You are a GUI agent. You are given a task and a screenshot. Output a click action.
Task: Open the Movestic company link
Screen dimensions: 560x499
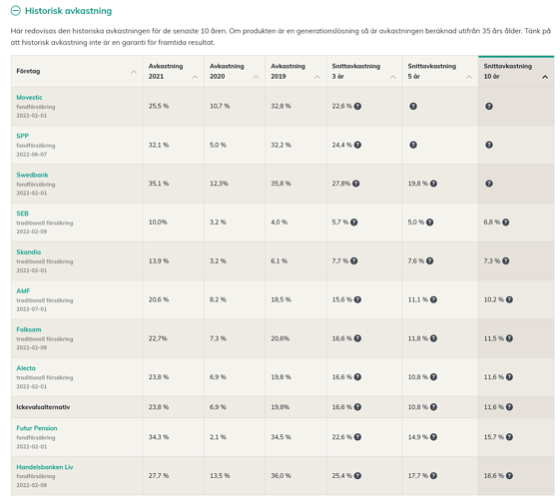pyautogui.click(x=29, y=98)
